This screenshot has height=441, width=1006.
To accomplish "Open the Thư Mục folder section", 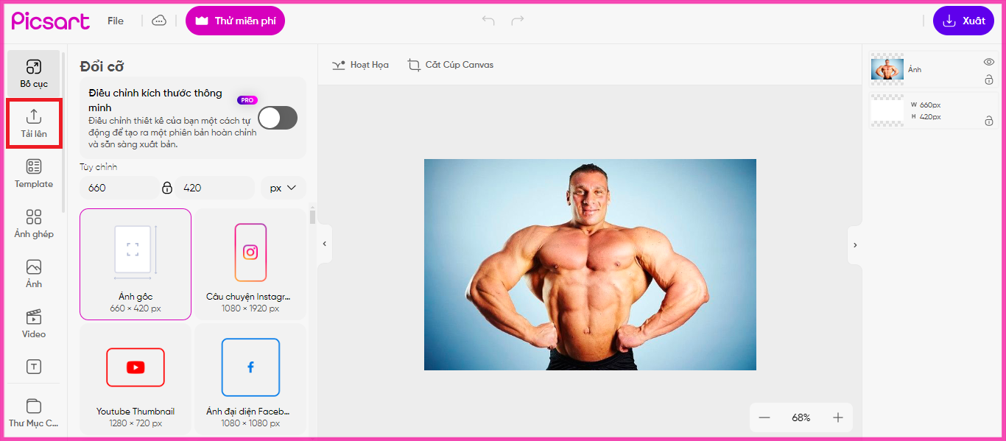I will 34,413.
